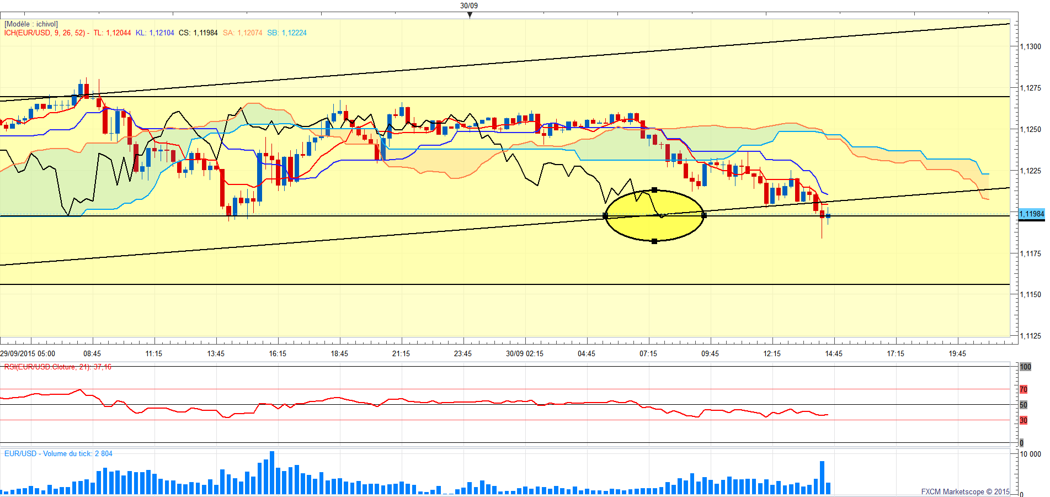Click the 1,1225 price axis label
Image resolution: width=1050 pixels, height=497 pixels.
click(x=1031, y=171)
